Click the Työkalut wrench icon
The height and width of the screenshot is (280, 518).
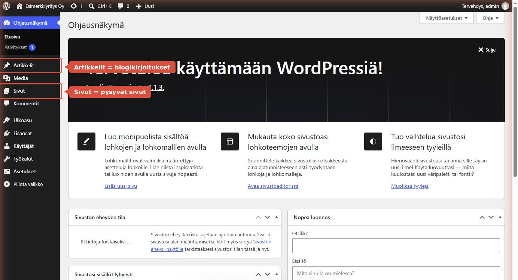pyautogui.click(x=7, y=159)
